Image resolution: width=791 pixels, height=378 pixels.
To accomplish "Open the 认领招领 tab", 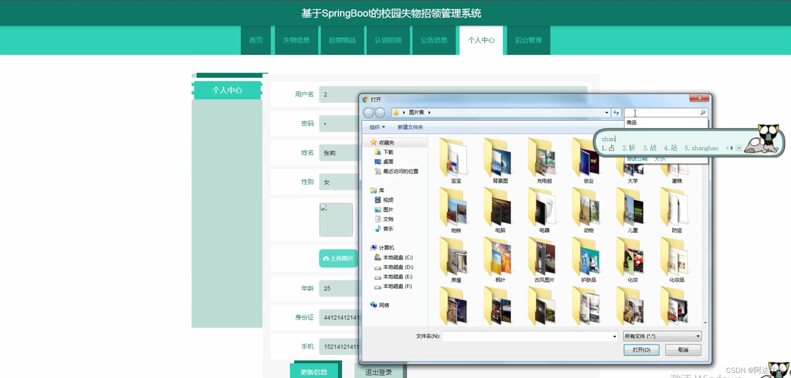I will [x=388, y=40].
